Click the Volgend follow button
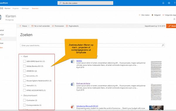This screenshot has height=111, width=176. 156,15
